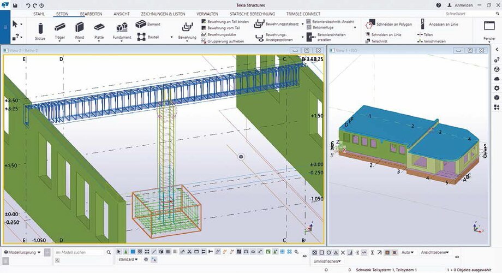This screenshot has height=273, width=502.
Task: Select the Träger (beam) tool
Action: tap(60, 31)
